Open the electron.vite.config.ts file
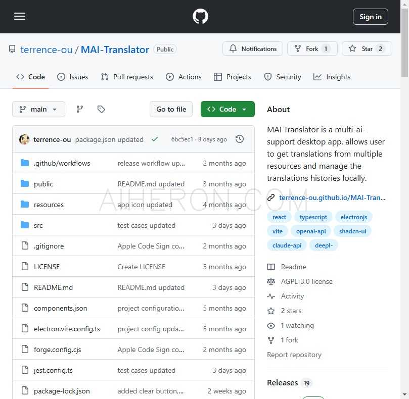The image size is (409, 399). tap(67, 329)
